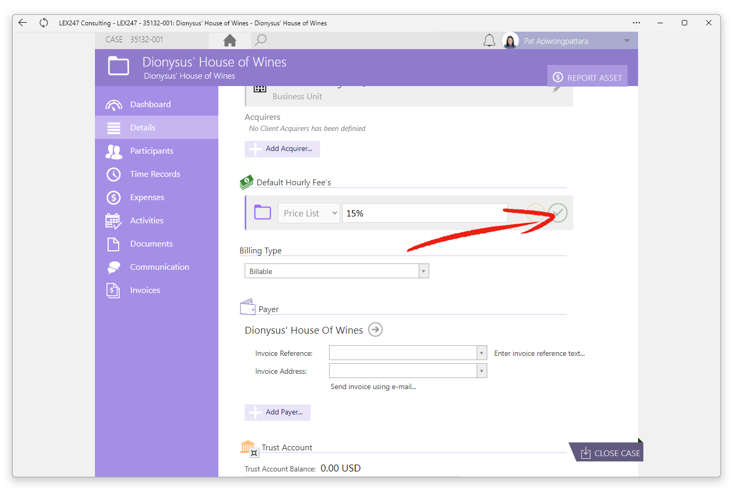Image resolution: width=733 pixels, height=491 pixels.
Task: Go back with the back arrow
Action: [x=22, y=23]
